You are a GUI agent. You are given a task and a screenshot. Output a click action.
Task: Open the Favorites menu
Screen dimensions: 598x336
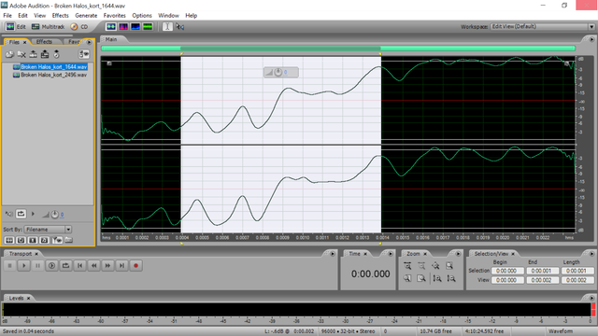(114, 16)
